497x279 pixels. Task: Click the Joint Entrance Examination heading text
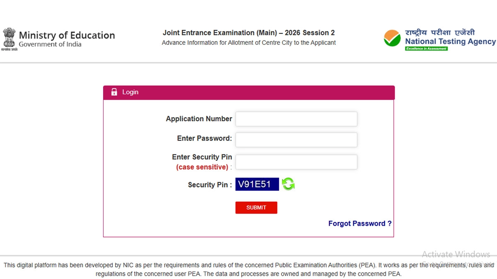(x=248, y=32)
